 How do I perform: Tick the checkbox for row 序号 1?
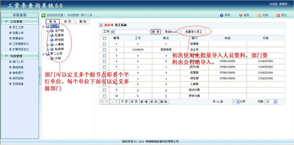[105, 44]
